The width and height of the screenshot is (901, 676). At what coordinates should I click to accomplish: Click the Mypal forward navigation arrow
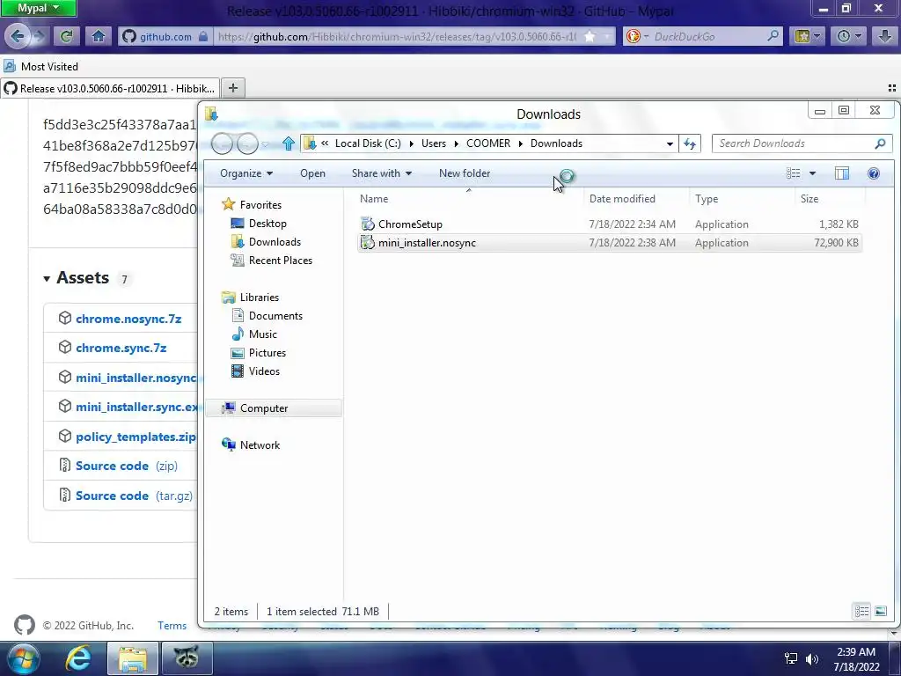pos(39,36)
